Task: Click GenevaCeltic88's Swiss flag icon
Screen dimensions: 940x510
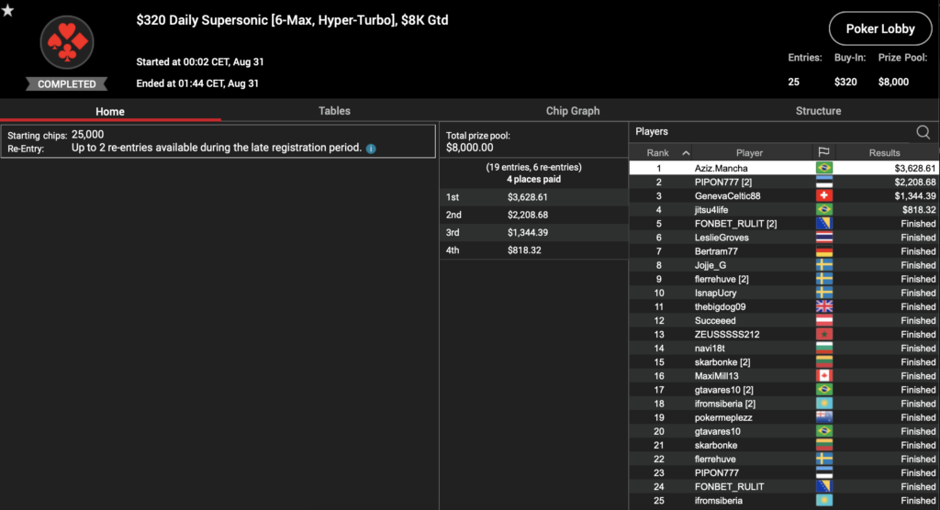Action: coord(823,196)
